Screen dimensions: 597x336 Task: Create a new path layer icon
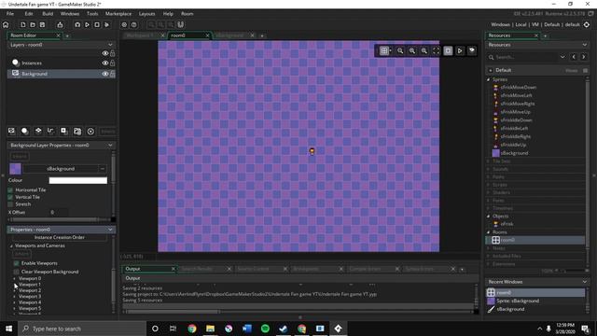pyautogui.click(x=50, y=131)
